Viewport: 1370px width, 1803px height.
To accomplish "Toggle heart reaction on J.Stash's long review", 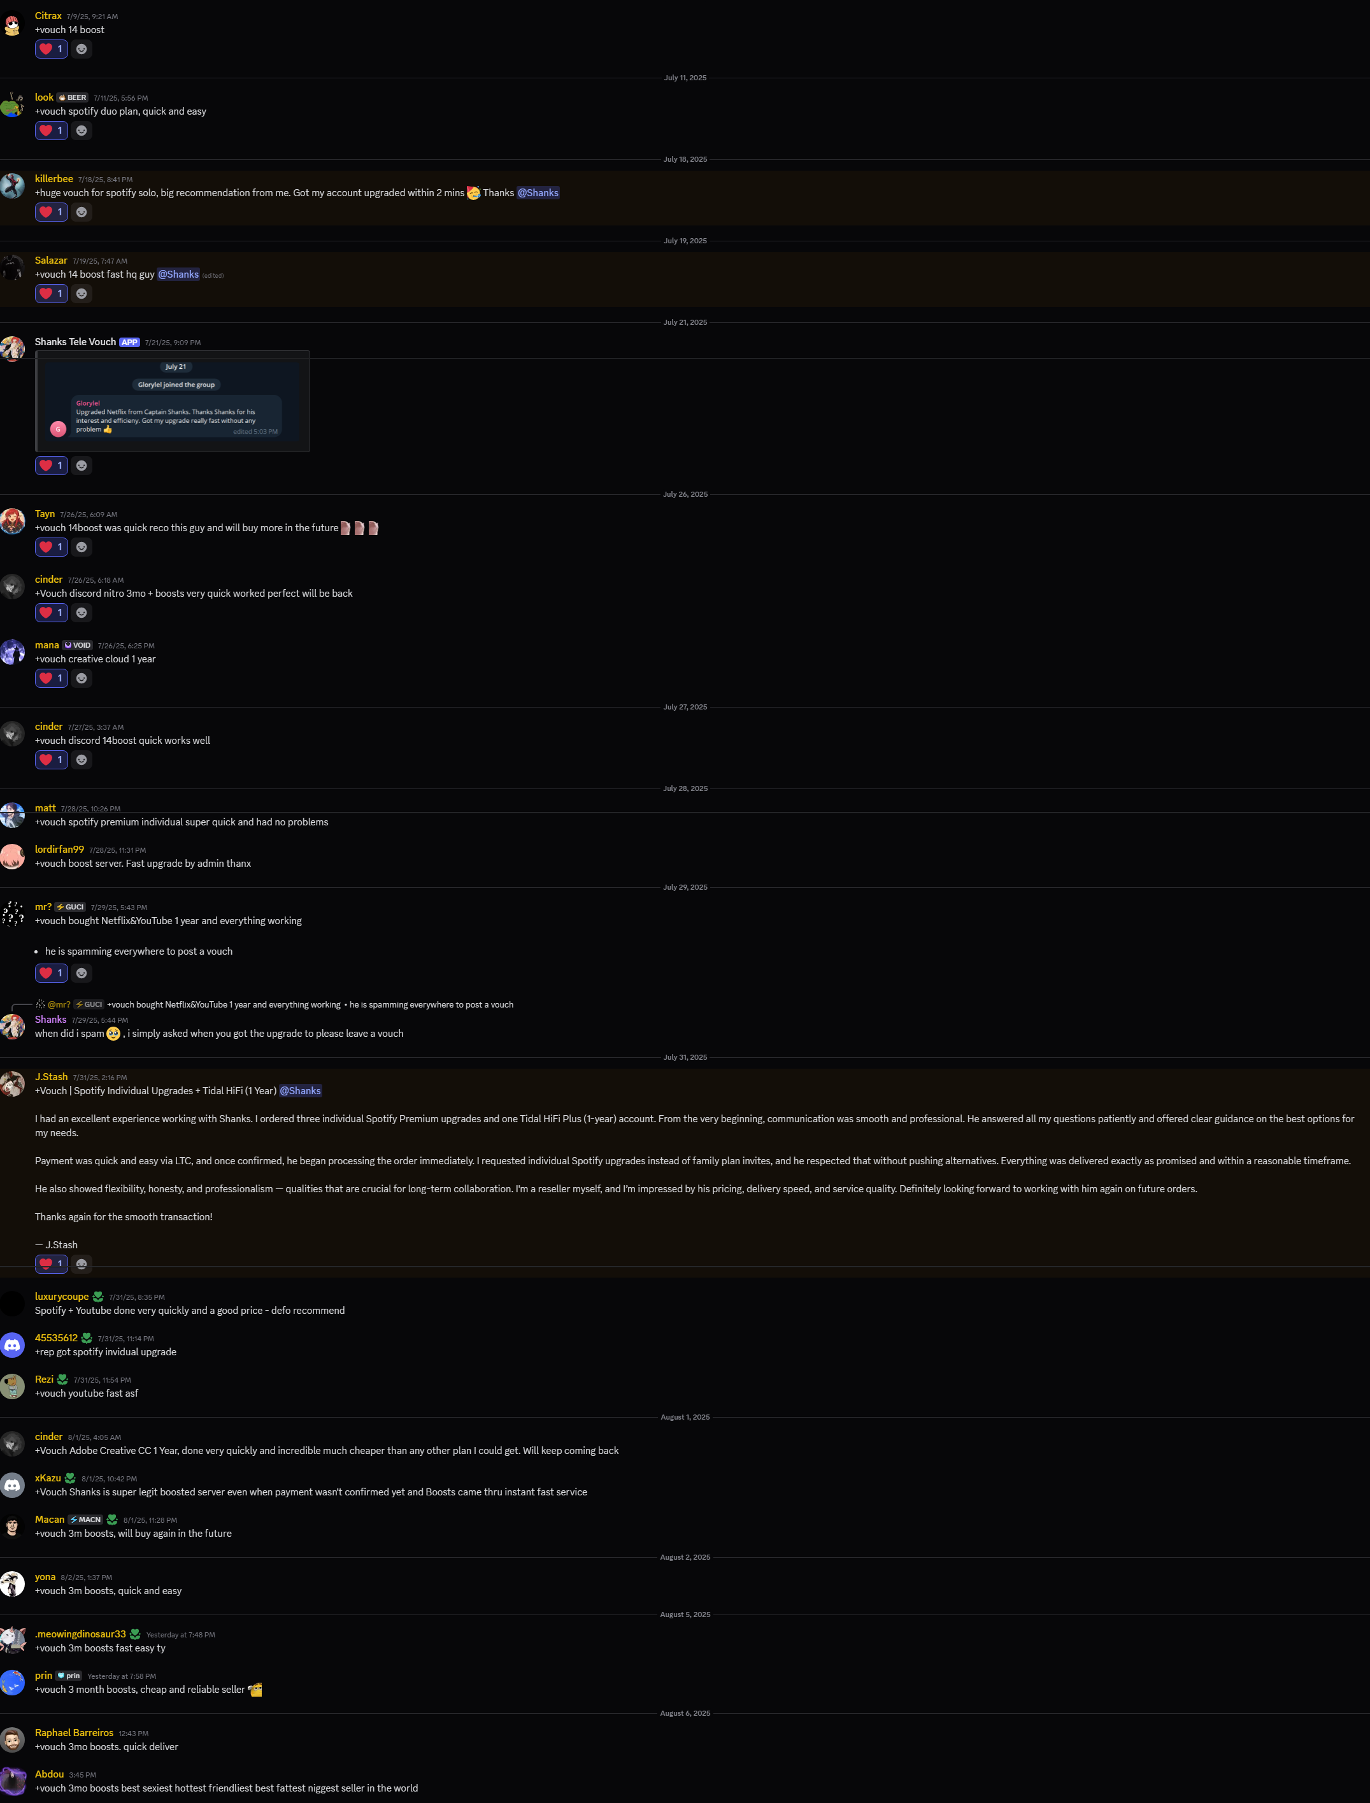I will click(52, 1263).
